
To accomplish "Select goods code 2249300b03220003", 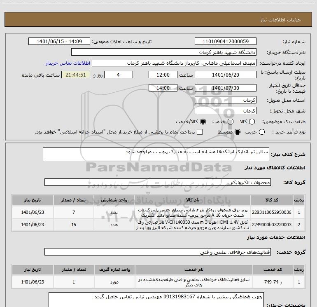I will [272, 225].
